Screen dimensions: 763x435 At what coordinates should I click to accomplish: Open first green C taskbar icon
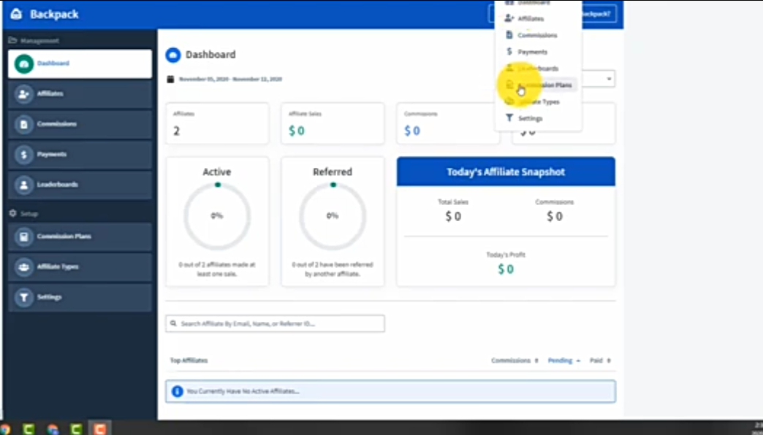29,428
